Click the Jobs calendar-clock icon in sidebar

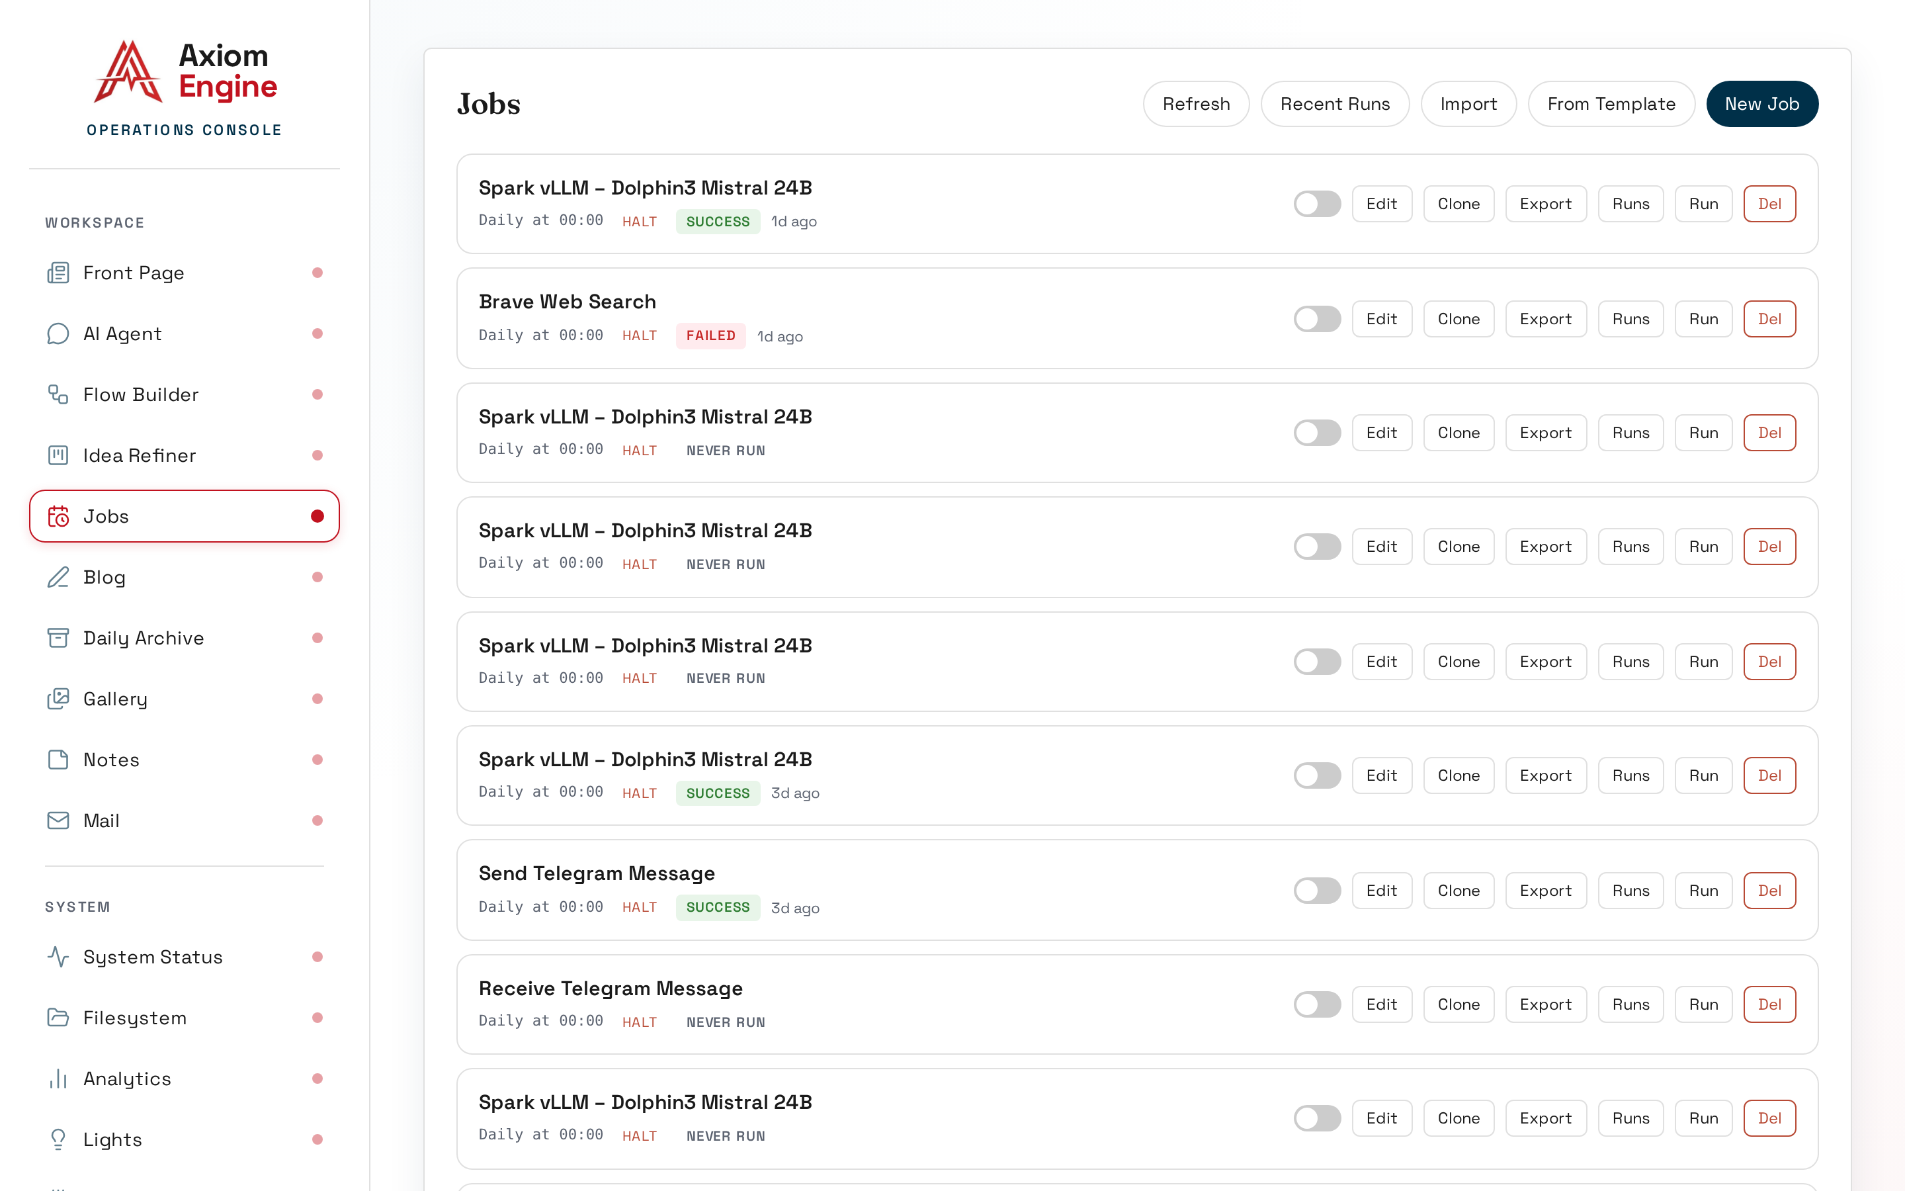point(58,517)
